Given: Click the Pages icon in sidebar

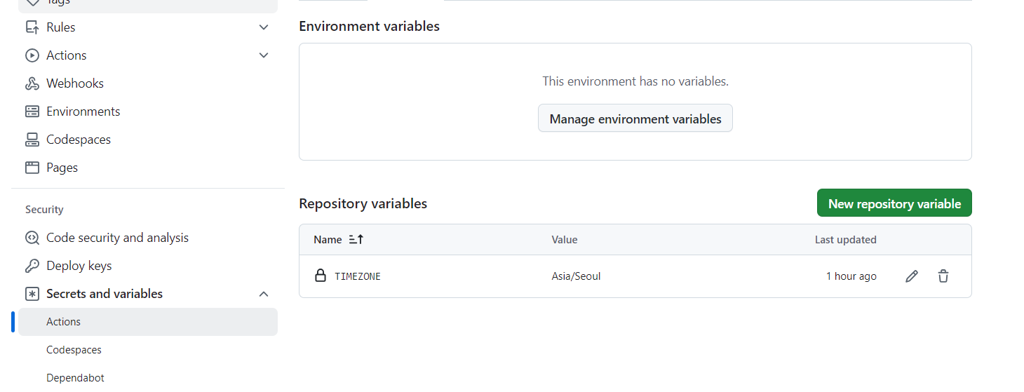Looking at the screenshot, I should coord(32,168).
